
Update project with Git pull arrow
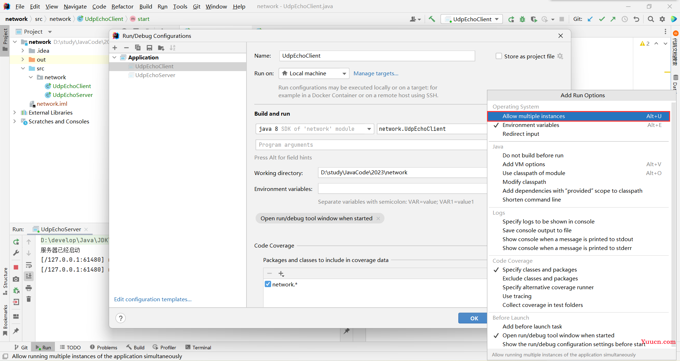590,19
